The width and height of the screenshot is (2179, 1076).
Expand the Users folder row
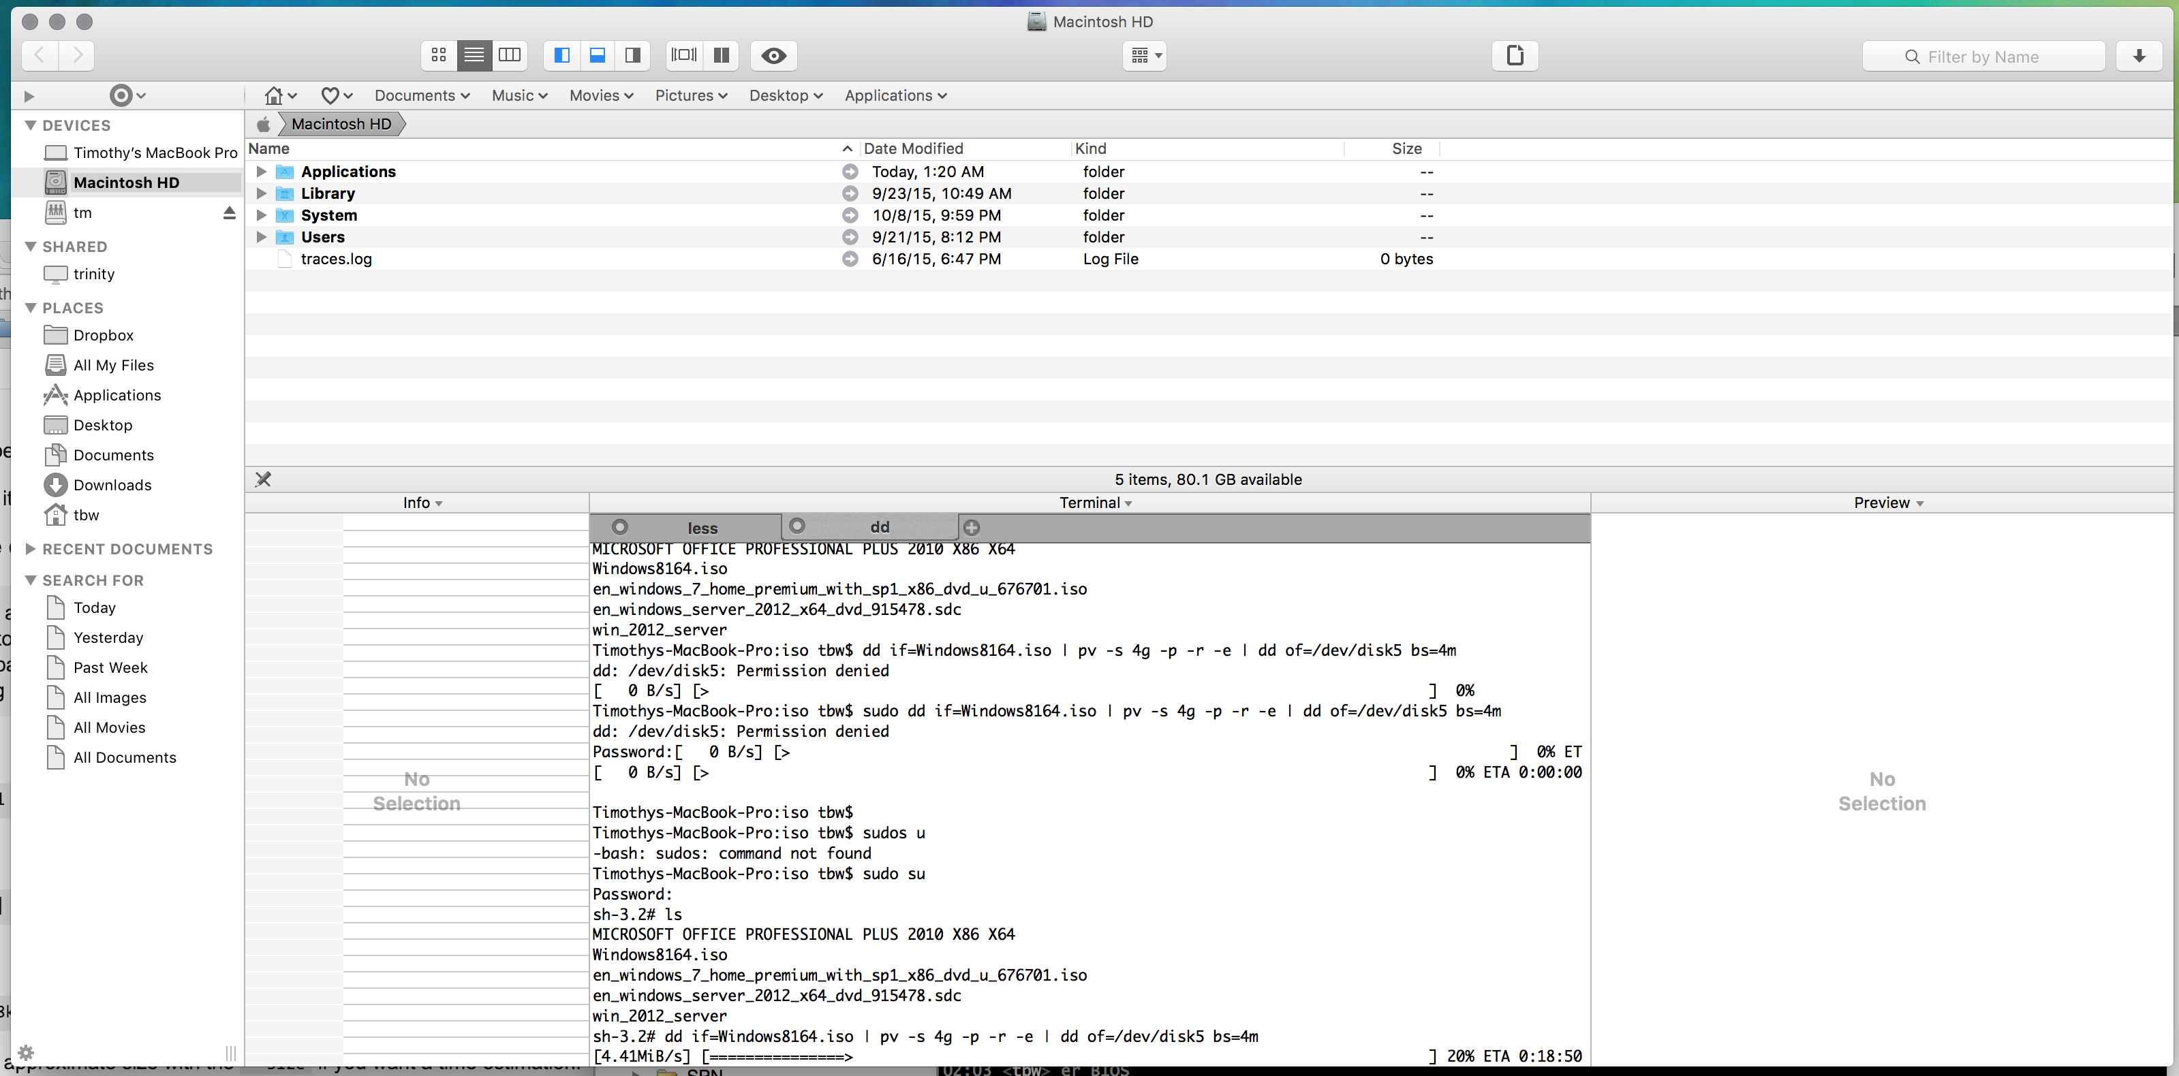(262, 238)
